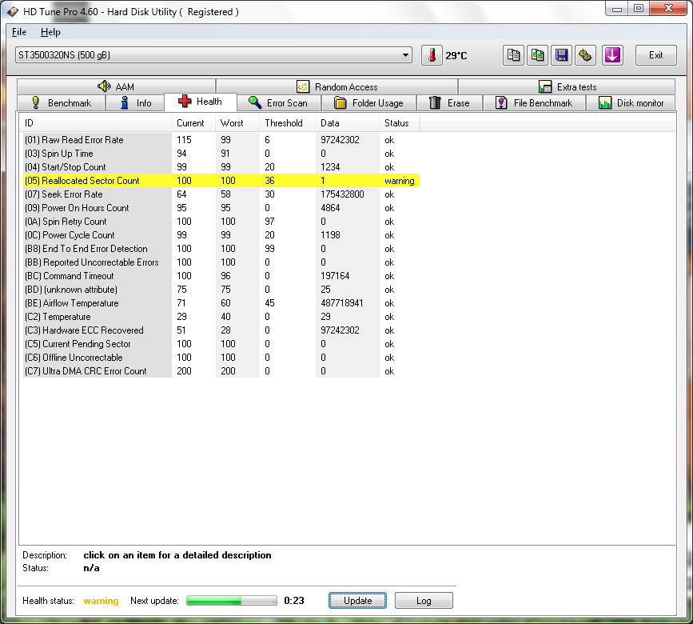Click the Next update progress bar

[232, 601]
